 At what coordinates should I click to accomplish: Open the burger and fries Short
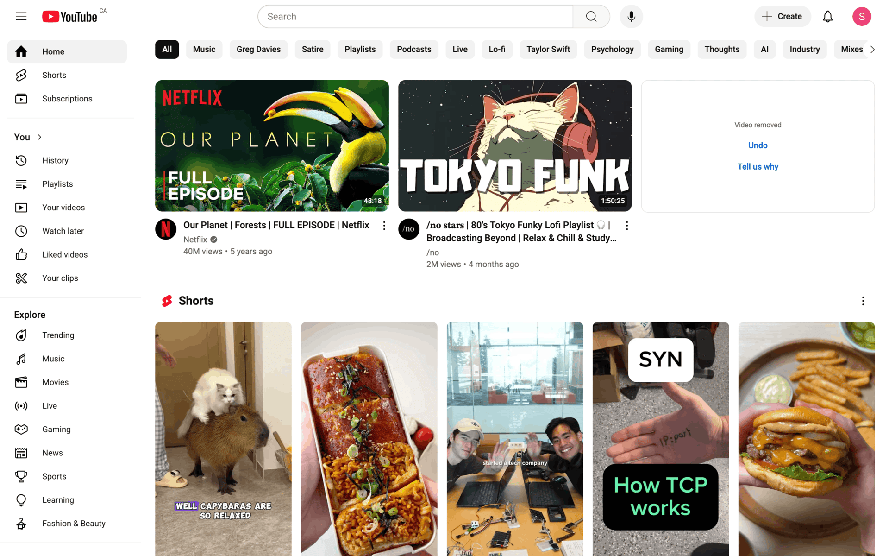pos(807,439)
